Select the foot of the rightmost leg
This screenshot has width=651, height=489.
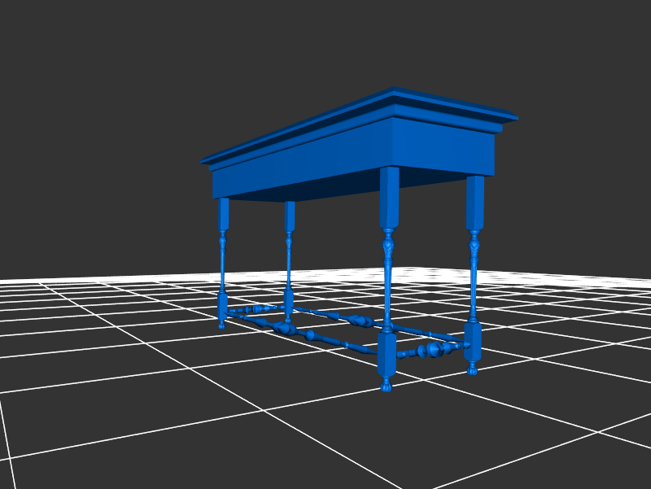pos(472,370)
